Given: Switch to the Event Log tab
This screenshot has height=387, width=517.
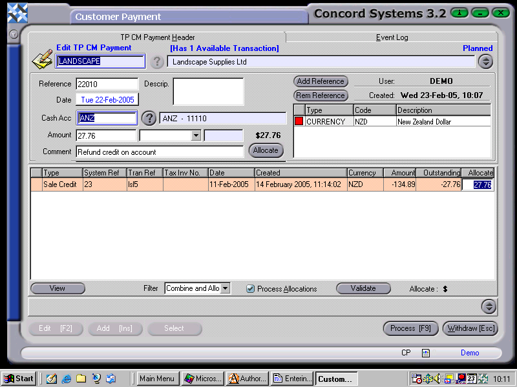Looking at the screenshot, I should coord(392,37).
